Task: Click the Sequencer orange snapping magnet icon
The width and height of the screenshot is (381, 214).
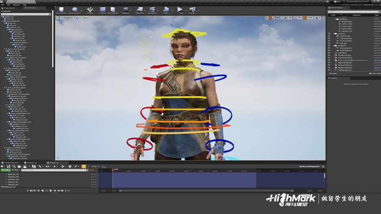Action: [84, 167]
